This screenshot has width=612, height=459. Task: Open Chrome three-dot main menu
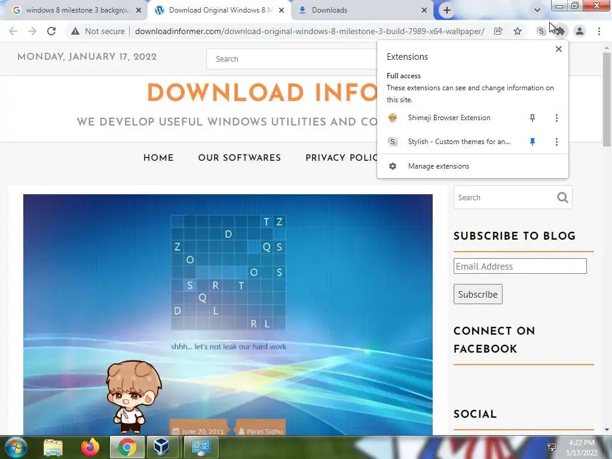coord(599,31)
